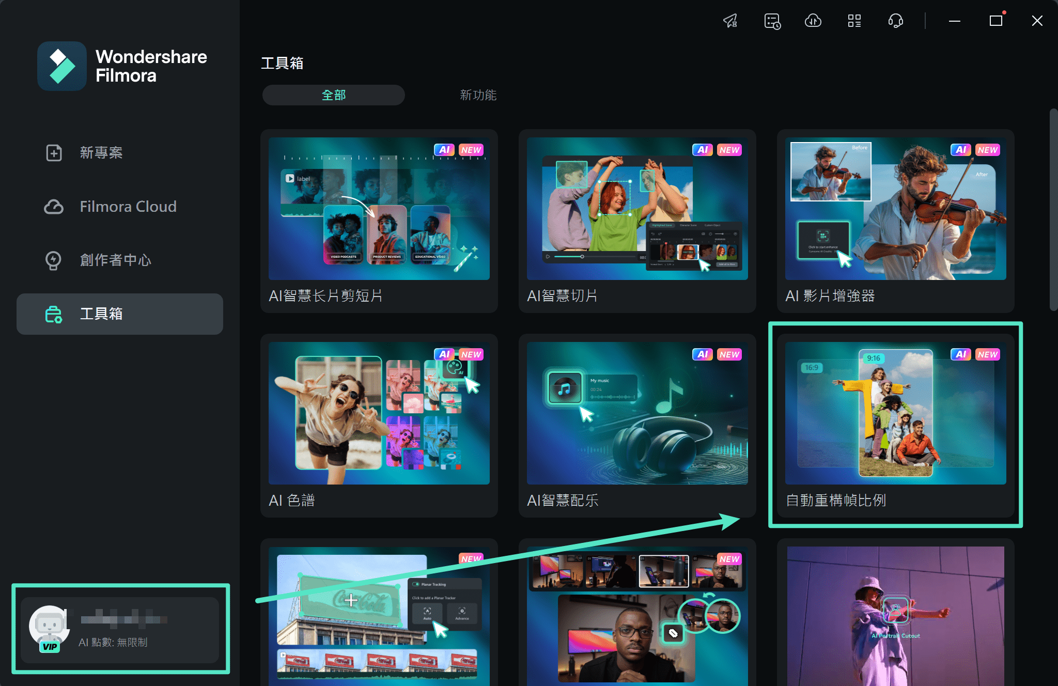Click the 自動重構幀比例 label

pos(836,501)
